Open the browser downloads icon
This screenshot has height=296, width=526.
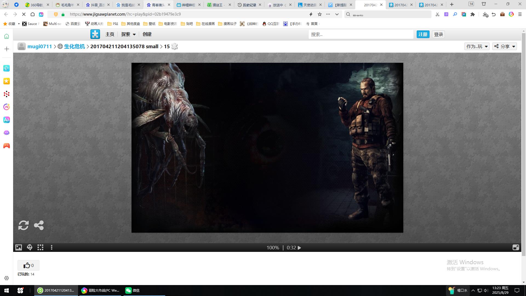pos(485,14)
